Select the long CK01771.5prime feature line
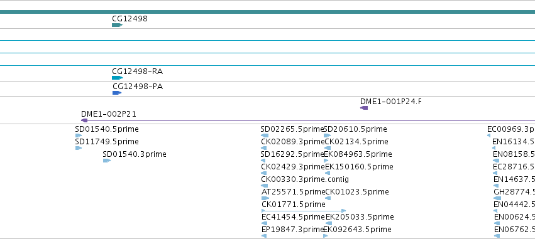535x239 pixels. click(x=304, y=211)
